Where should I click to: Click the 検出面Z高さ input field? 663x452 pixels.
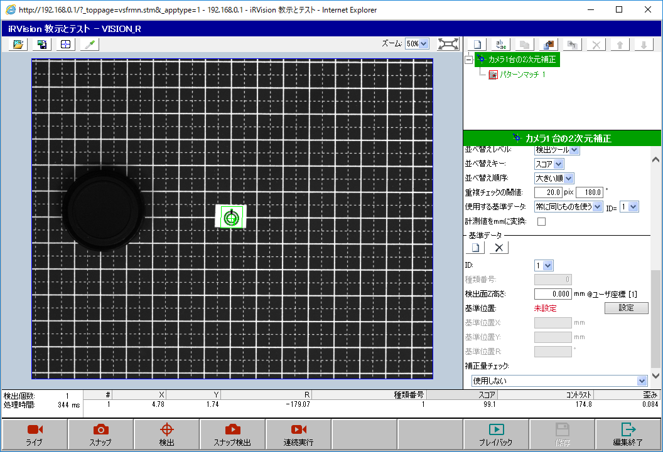(552, 294)
